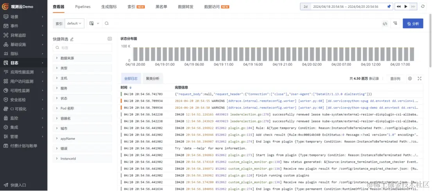This screenshot has width=432, height=191.
Task: Open the 基础设施 sidebar item
Action: 24,45
